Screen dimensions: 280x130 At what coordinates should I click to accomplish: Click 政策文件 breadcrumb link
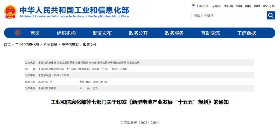(90, 45)
